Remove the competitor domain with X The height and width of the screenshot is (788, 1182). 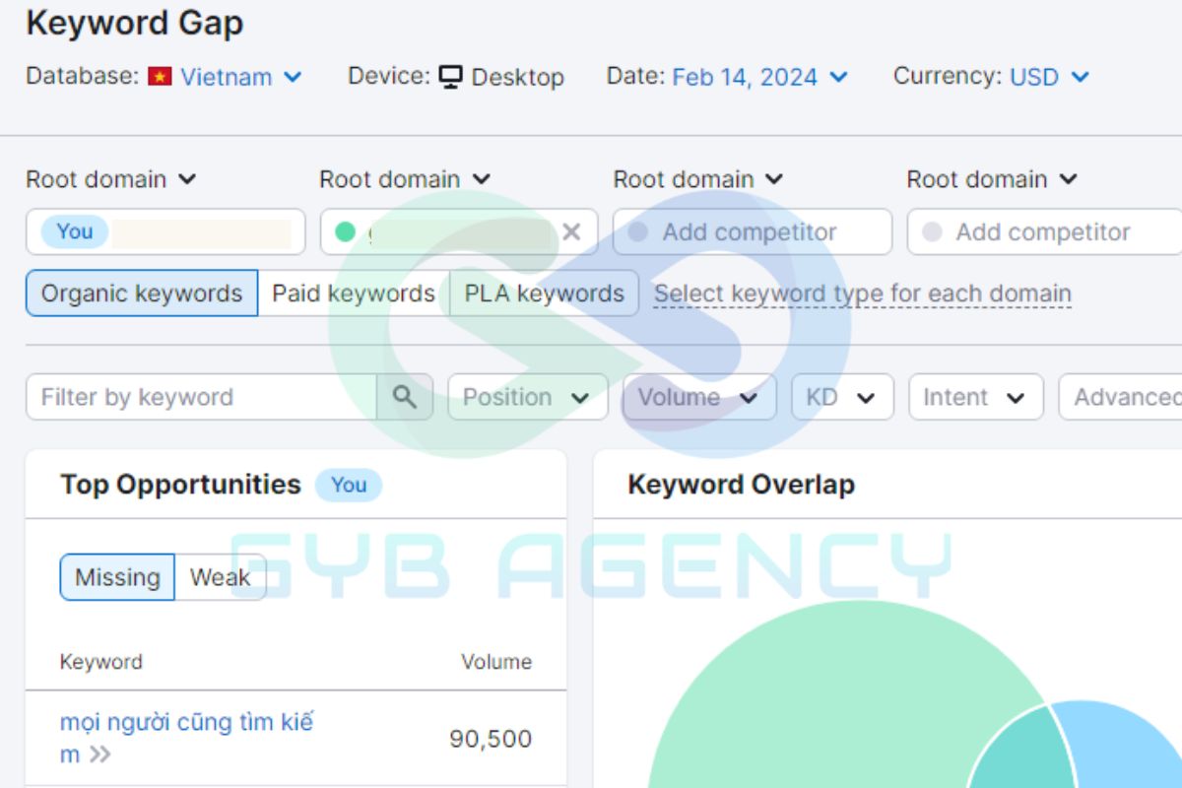tap(571, 232)
